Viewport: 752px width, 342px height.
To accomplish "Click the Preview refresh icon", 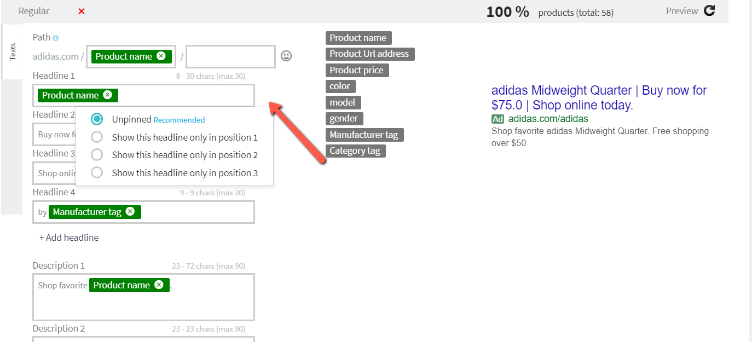I will (709, 10).
